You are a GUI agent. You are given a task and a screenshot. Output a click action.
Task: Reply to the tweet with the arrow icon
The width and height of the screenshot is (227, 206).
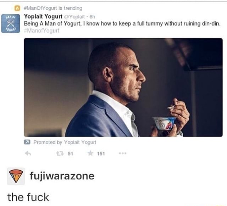[27, 154]
